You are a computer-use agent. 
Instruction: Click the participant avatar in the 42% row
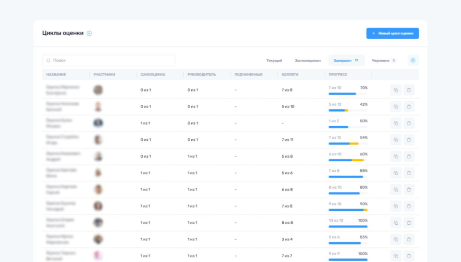point(98,107)
